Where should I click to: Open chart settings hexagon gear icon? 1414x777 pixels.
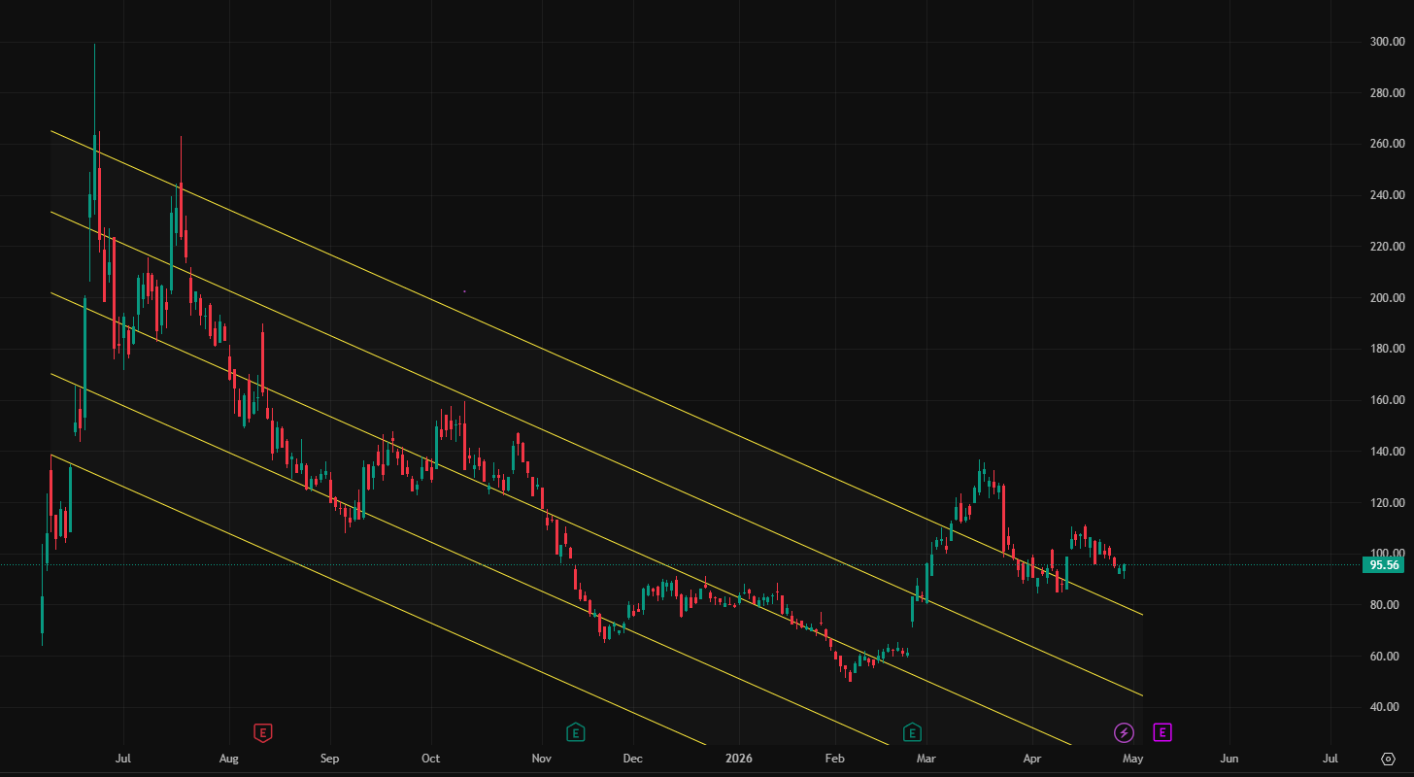pos(1388,759)
